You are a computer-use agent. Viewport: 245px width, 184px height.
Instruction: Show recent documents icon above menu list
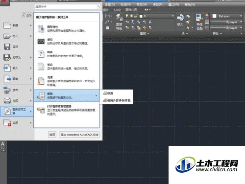click(x=24, y=15)
